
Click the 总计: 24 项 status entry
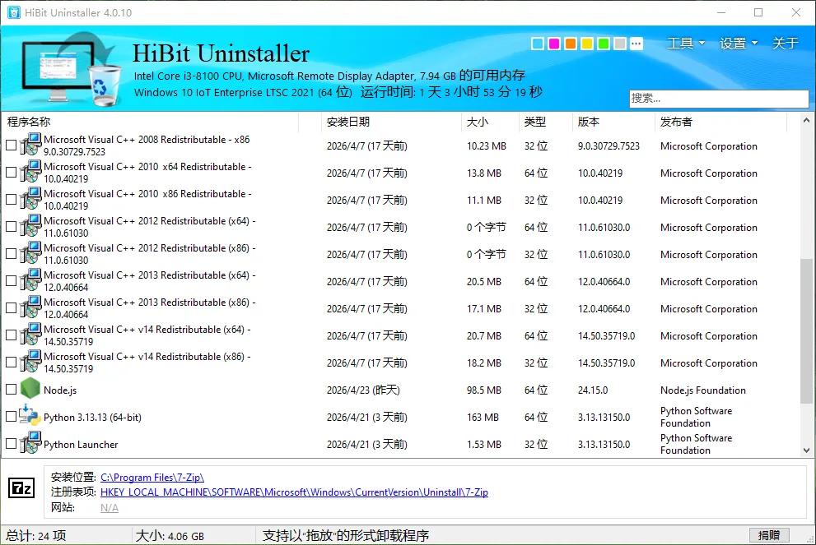(36, 536)
